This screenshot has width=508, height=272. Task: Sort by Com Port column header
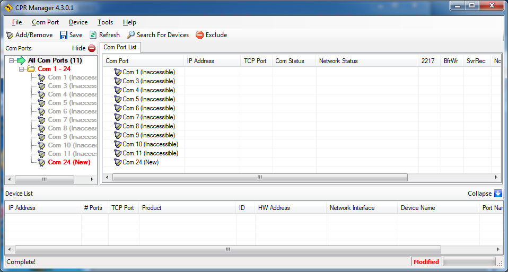[144, 61]
